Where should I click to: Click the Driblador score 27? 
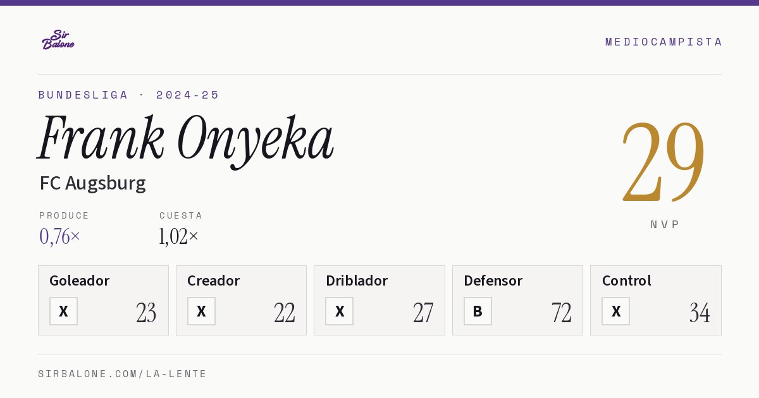click(423, 313)
